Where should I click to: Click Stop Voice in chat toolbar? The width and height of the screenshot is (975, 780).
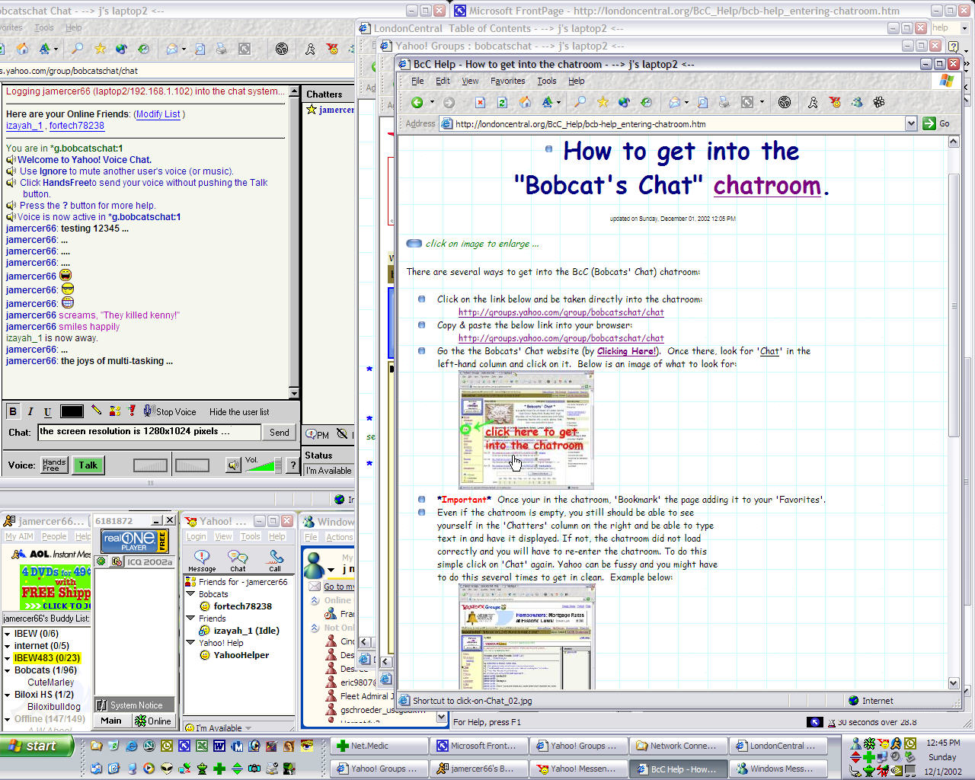[x=170, y=411]
